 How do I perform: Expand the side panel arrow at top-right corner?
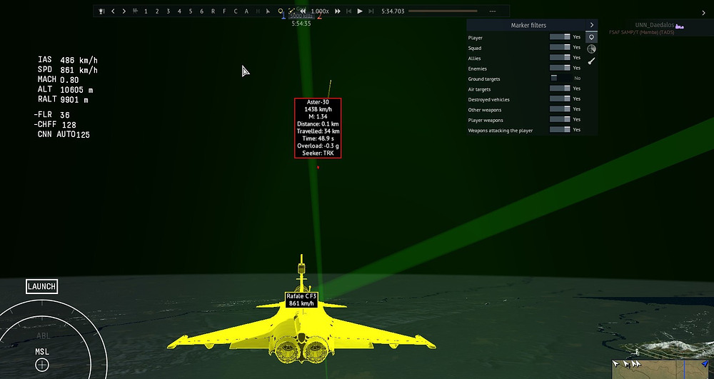coord(703,13)
